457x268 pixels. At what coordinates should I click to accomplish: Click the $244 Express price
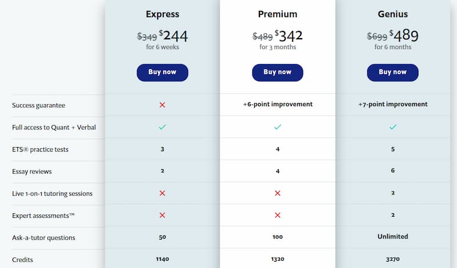[173, 36]
